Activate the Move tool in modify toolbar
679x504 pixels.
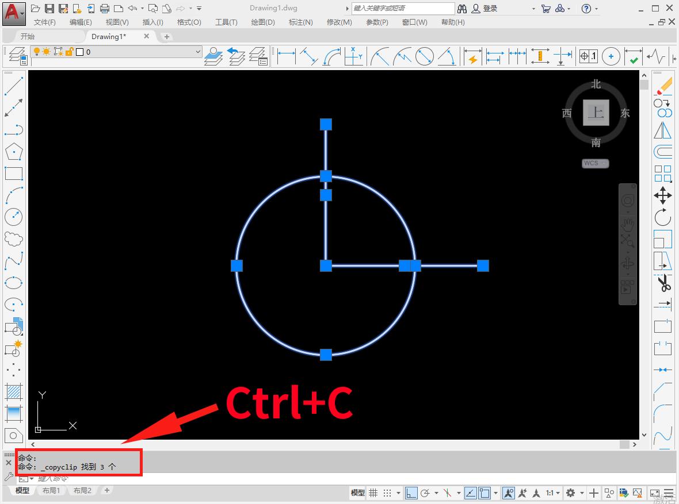point(663,195)
